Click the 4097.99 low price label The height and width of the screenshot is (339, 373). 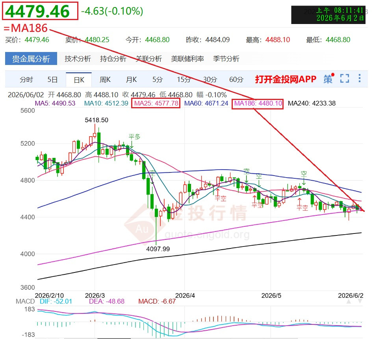(x=158, y=249)
